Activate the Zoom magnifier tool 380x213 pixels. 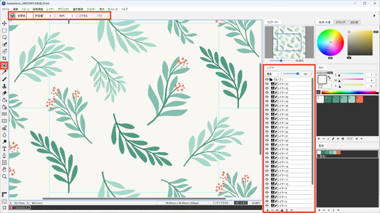pyautogui.click(x=4, y=177)
